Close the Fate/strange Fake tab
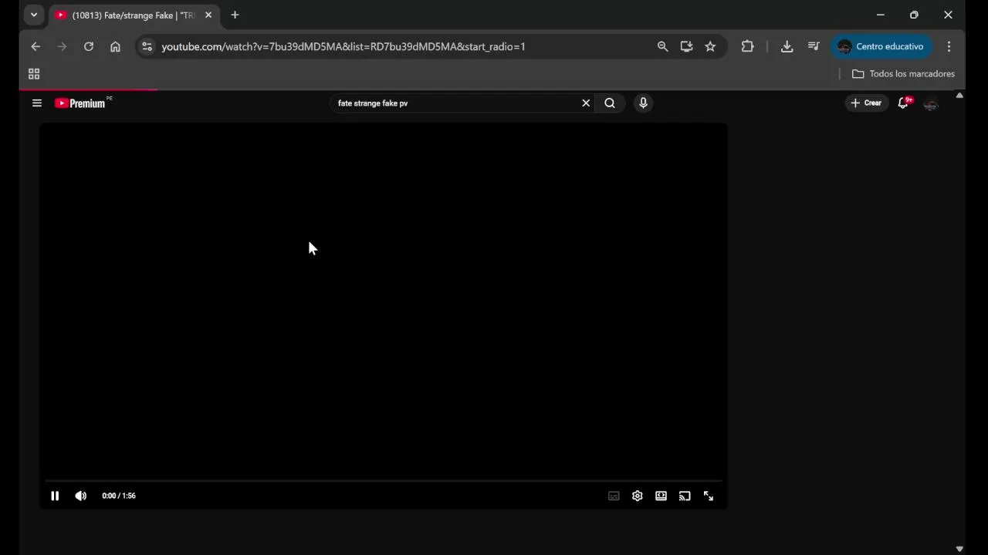This screenshot has width=988, height=555. pos(208,15)
